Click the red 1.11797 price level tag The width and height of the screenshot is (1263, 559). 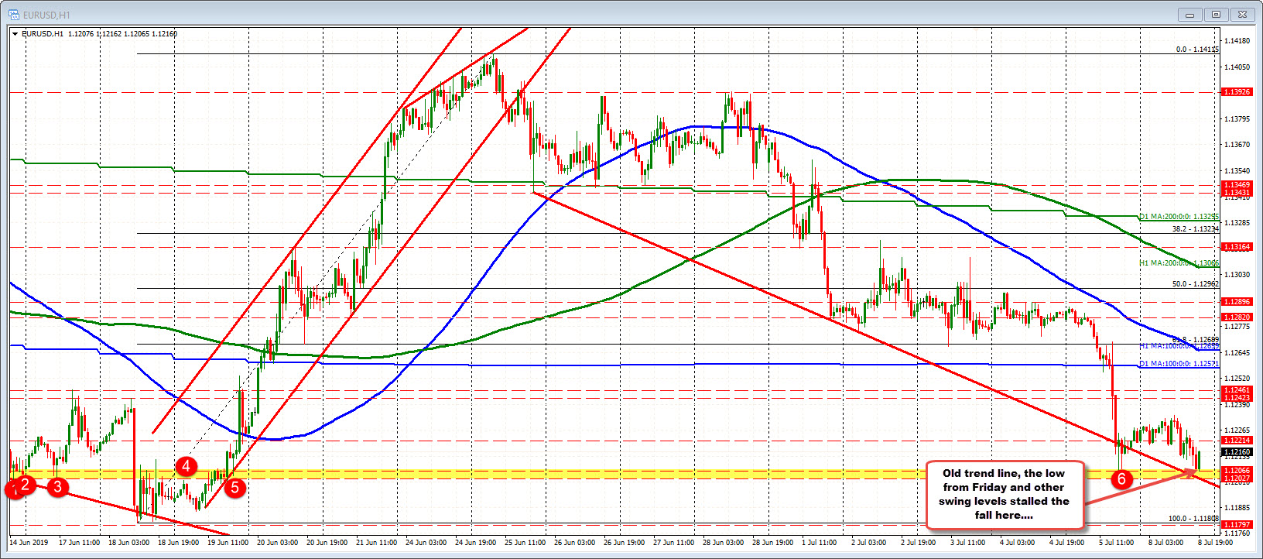[x=1237, y=525]
